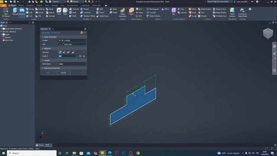The height and width of the screenshot is (156, 277).
Task: Click the Chamfer tool
Action: pyautogui.click(x=74, y=9)
